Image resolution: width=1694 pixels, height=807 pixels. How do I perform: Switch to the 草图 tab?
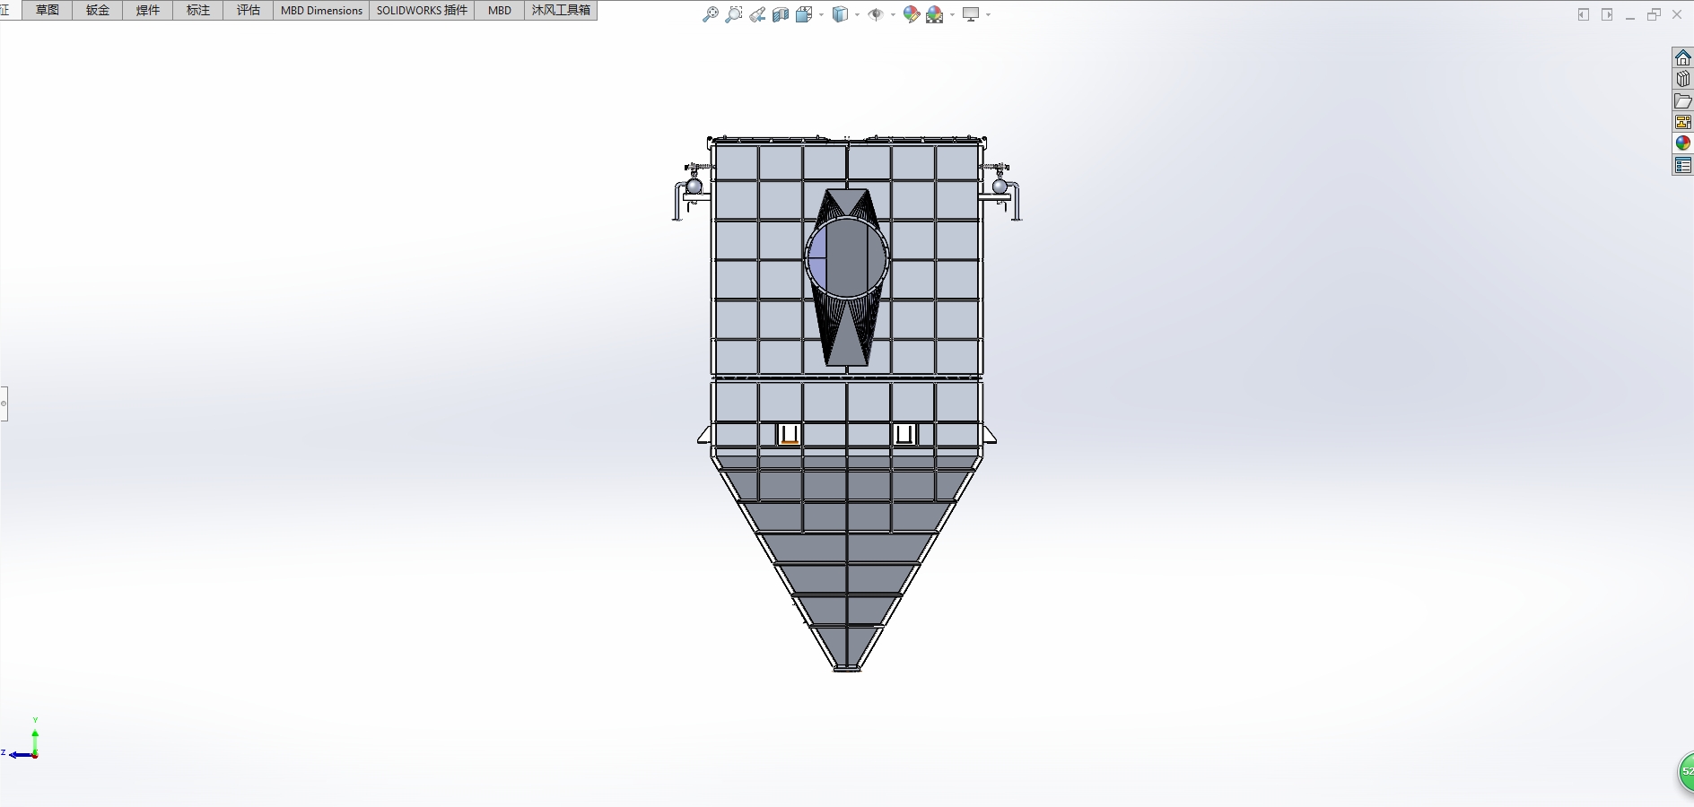point(48,10)
